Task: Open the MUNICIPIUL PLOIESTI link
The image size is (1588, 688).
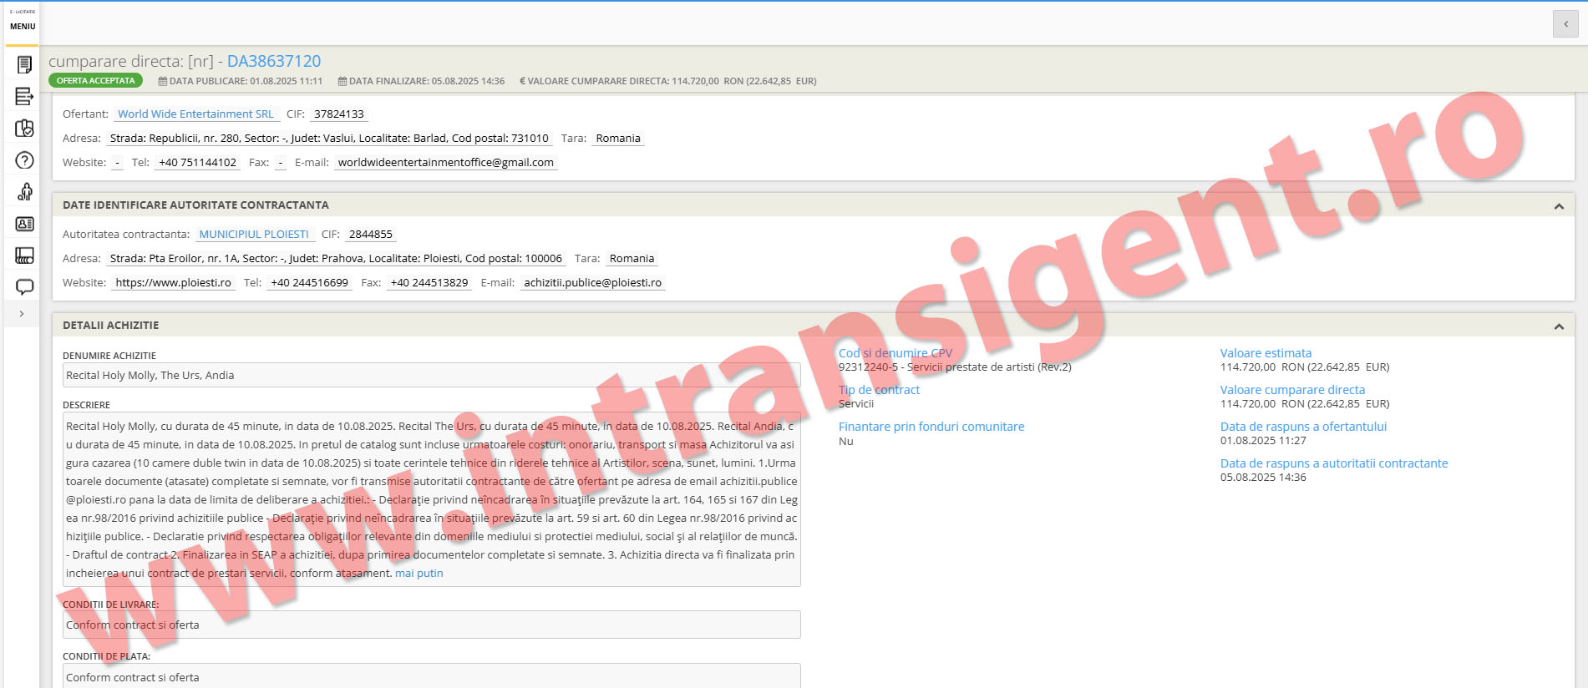Action: coord(254,235)
